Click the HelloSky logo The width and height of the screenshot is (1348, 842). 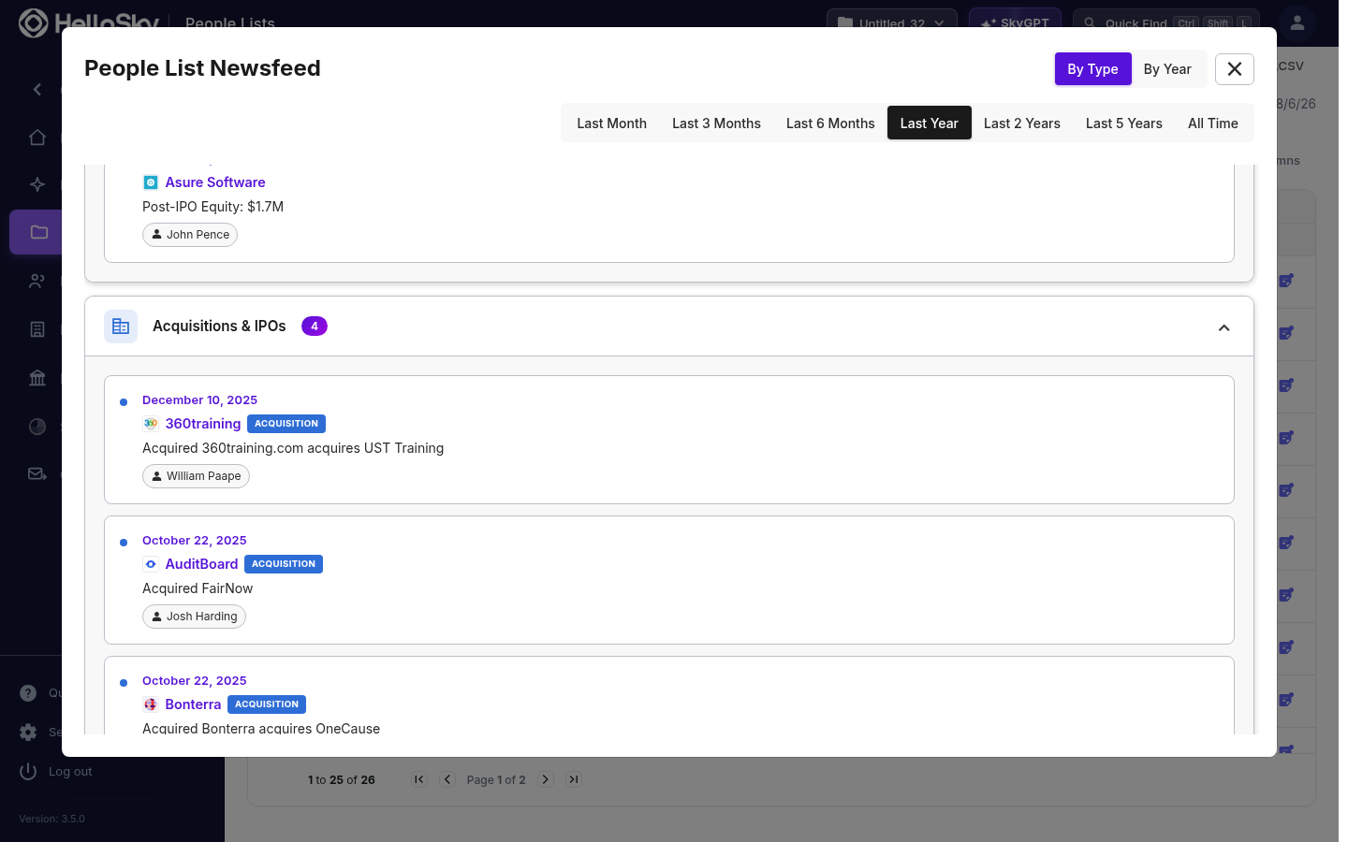pos(89,23)
